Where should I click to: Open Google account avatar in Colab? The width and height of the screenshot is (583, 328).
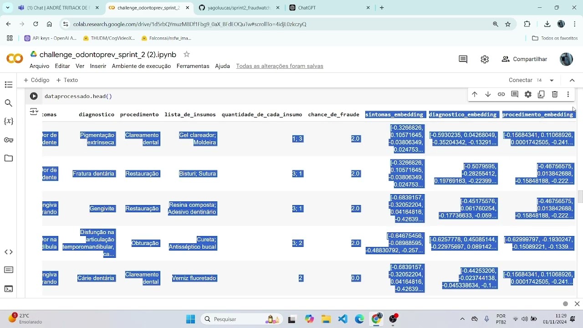tap(566, 59)
